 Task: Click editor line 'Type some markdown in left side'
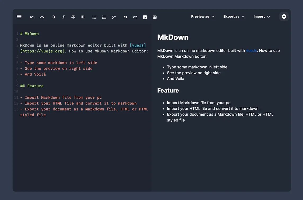59,63
